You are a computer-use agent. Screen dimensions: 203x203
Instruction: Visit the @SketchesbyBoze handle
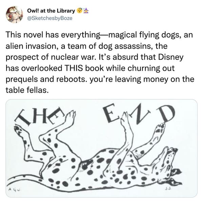[50, 18]
